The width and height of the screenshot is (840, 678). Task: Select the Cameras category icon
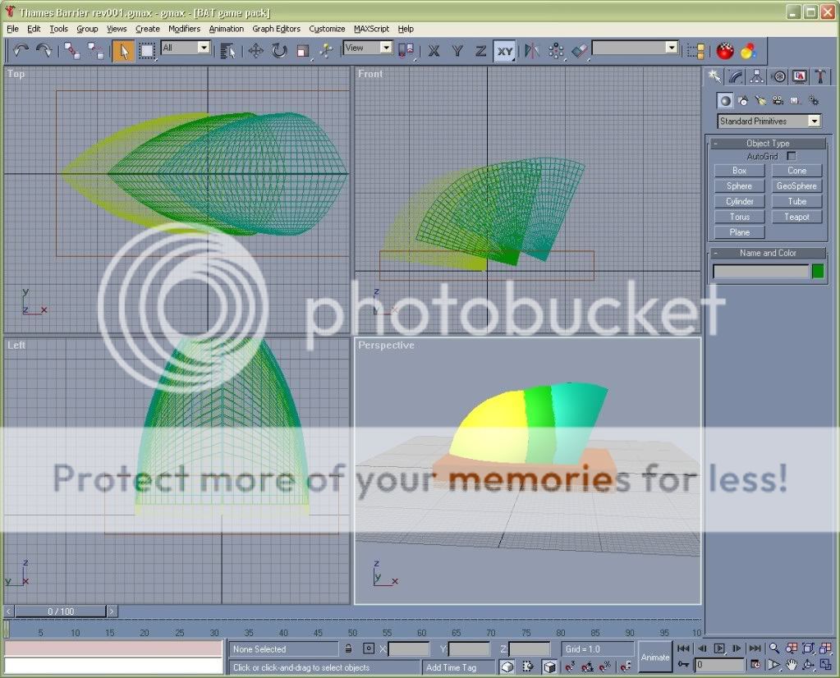pyautogui.click(x=778, y=100)
